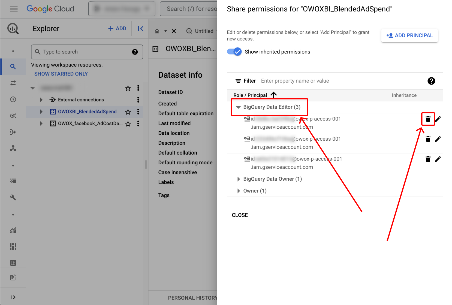The image size is (452, 305).
Task: Collapse the Explorer panel
Action: click(x=140, y=29)
